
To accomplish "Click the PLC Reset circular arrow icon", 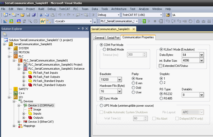I will coord(190,21).
